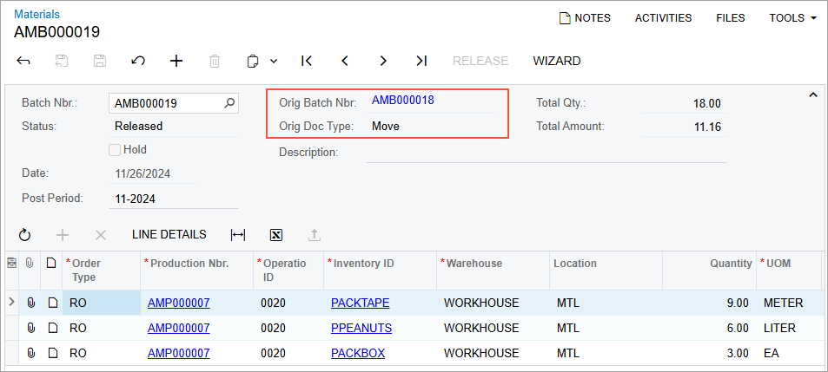Go to previous record arrow
This screenshot has height=372, width=828.
coord(345,61)
